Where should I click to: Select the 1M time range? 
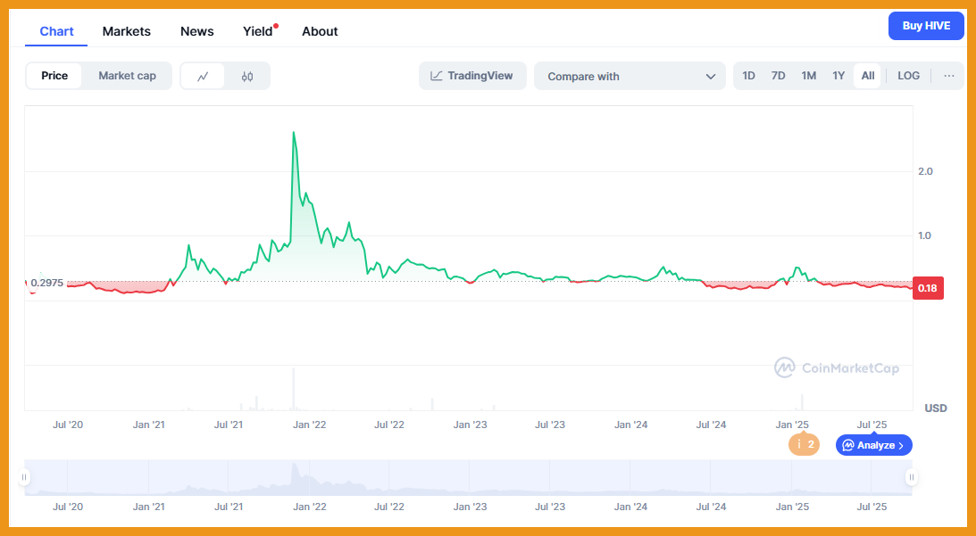(808, 76)
